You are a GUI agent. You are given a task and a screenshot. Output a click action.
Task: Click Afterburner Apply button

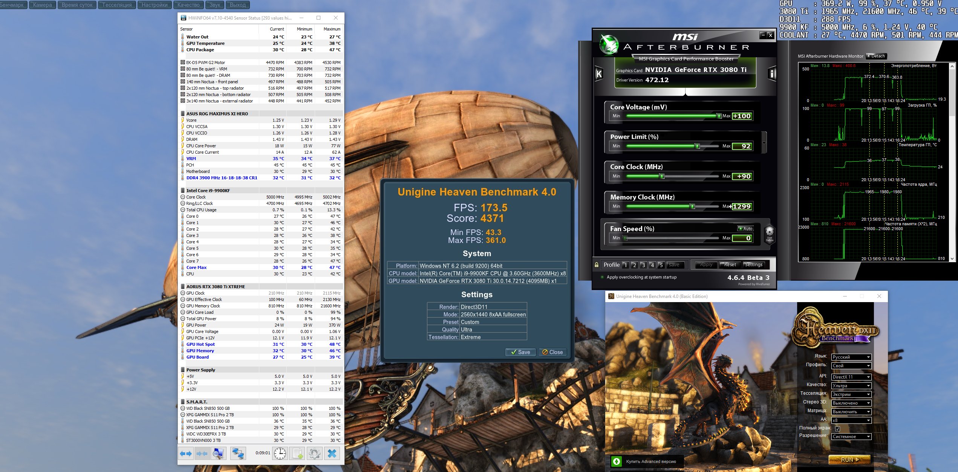click(706, 265)
